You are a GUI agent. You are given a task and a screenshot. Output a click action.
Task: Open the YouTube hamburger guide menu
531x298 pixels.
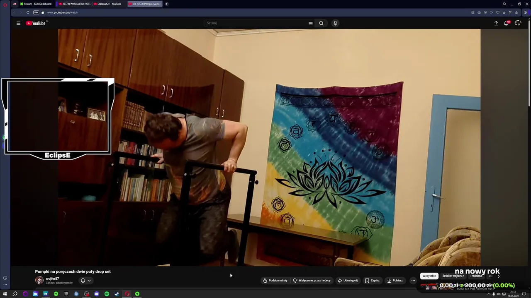coord(18,23)
